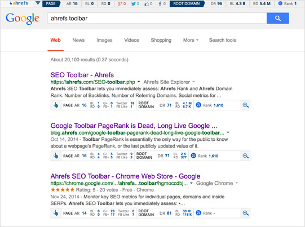Click the hand pointer icon in SEO Toolbar result bar
This screenshot has width=305, height=227.
click(x=56, y=105)
